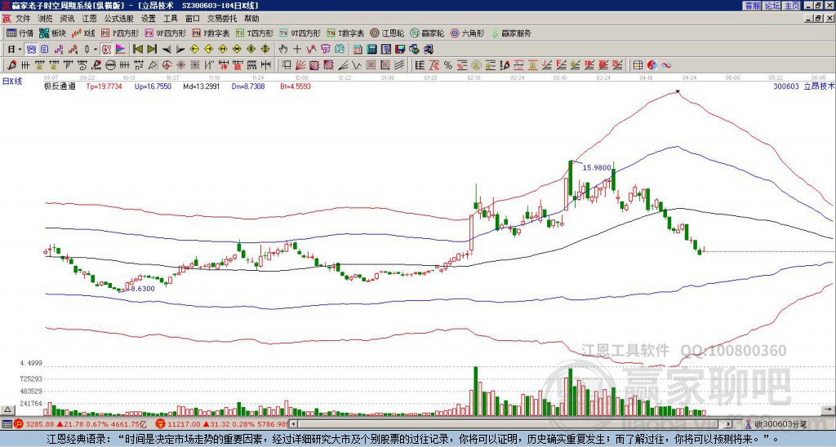Select the crosshair cursor tool
Image resolution: width=836 pixels, height=447 pixels.
click(x=297, y=50)
